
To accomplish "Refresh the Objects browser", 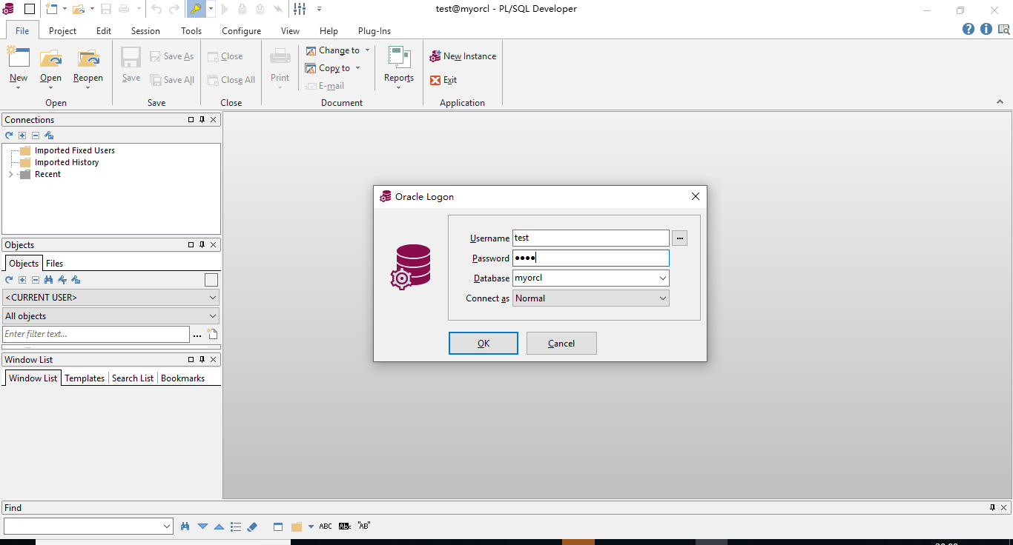I will point(9,280).
